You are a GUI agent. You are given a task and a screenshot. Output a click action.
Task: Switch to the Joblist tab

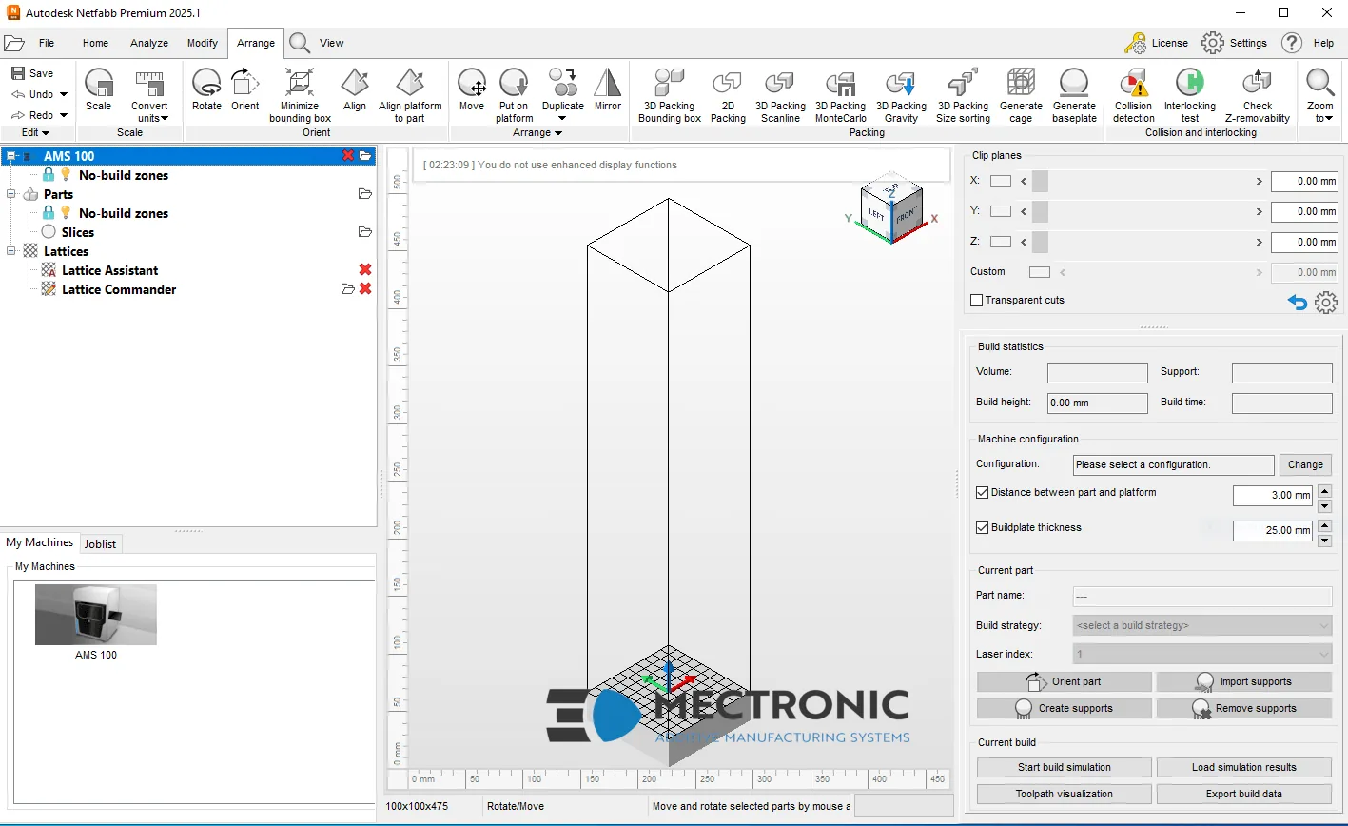point(100,543)
